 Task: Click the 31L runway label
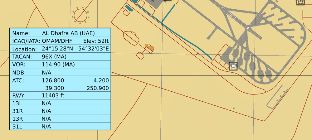pos(17,127)
